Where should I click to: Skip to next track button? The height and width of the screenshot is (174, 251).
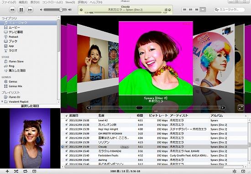[30, 10]
